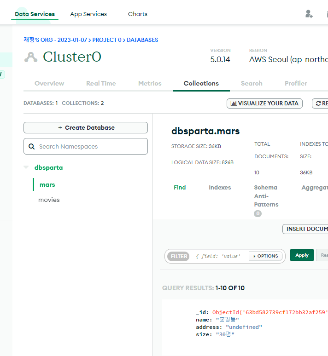
Task: Click the Reset button
Action: click(322, 255)
